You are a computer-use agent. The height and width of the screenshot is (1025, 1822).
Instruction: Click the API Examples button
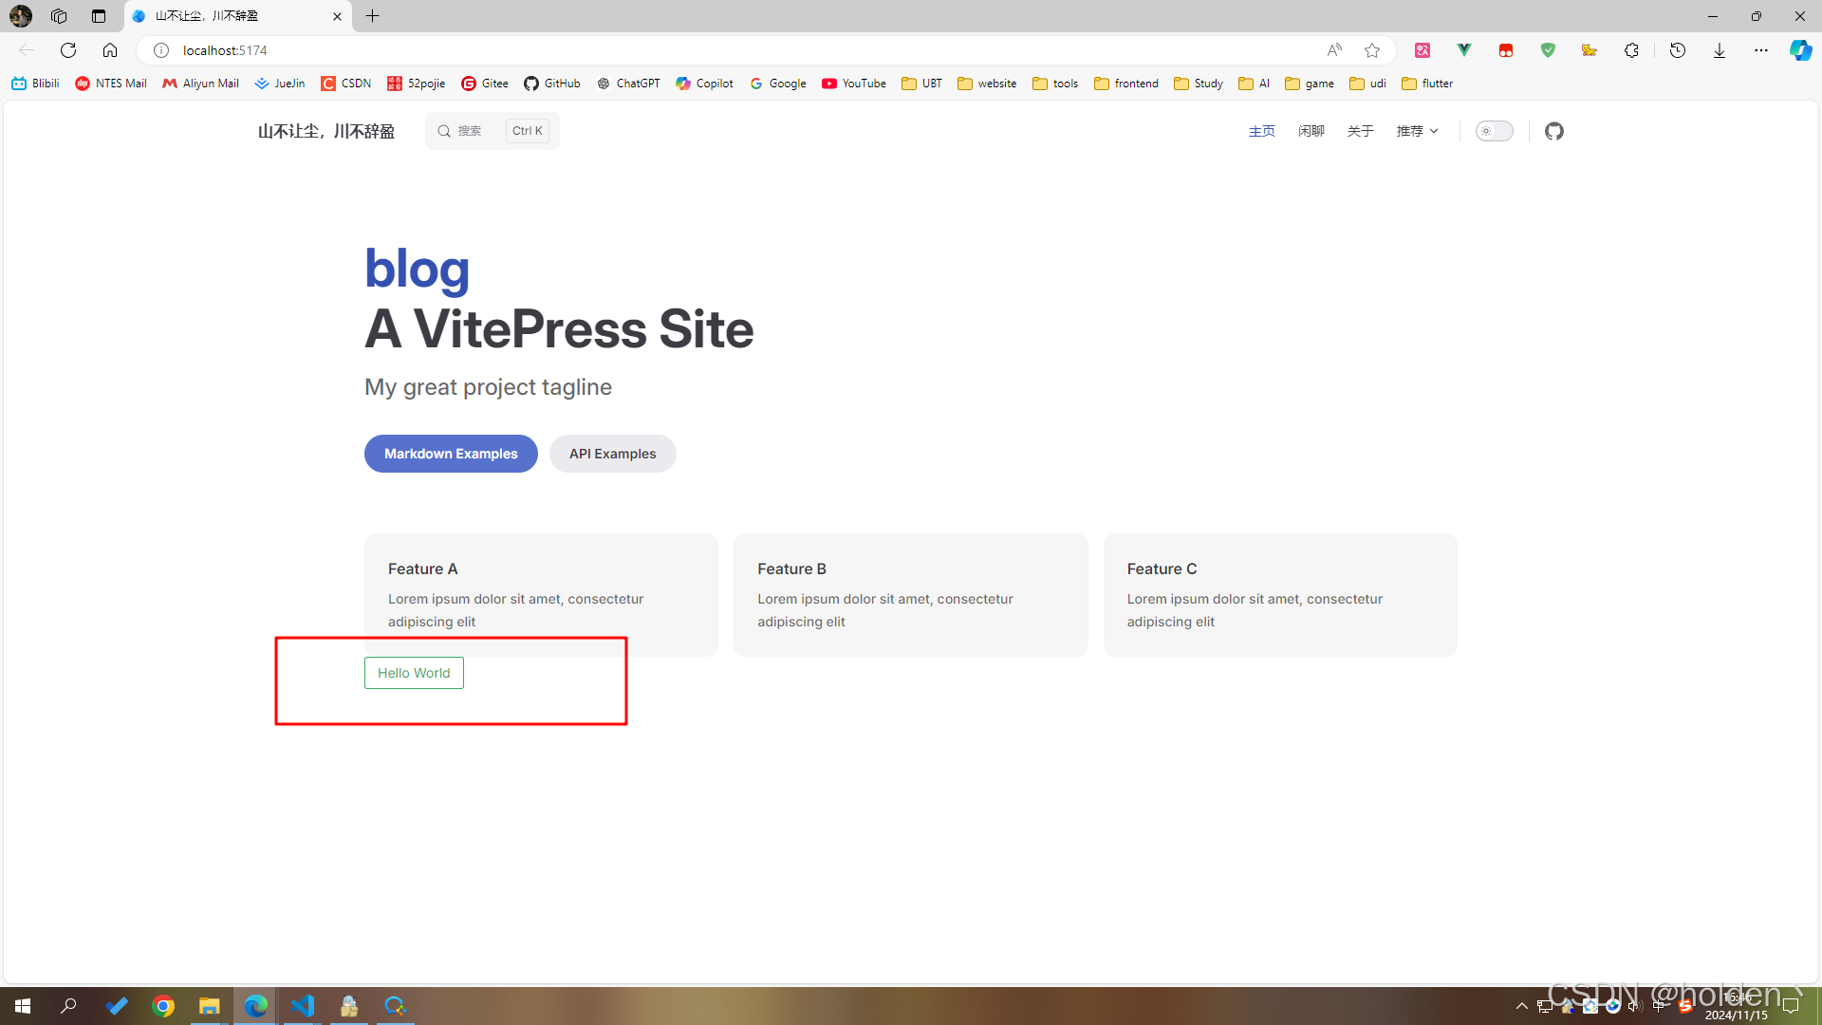[612, 453]
